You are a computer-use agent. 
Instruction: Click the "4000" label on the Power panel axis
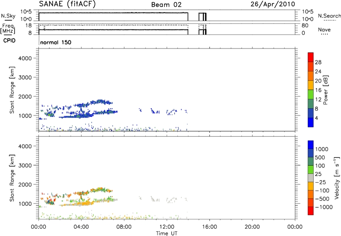pos(25,58)
